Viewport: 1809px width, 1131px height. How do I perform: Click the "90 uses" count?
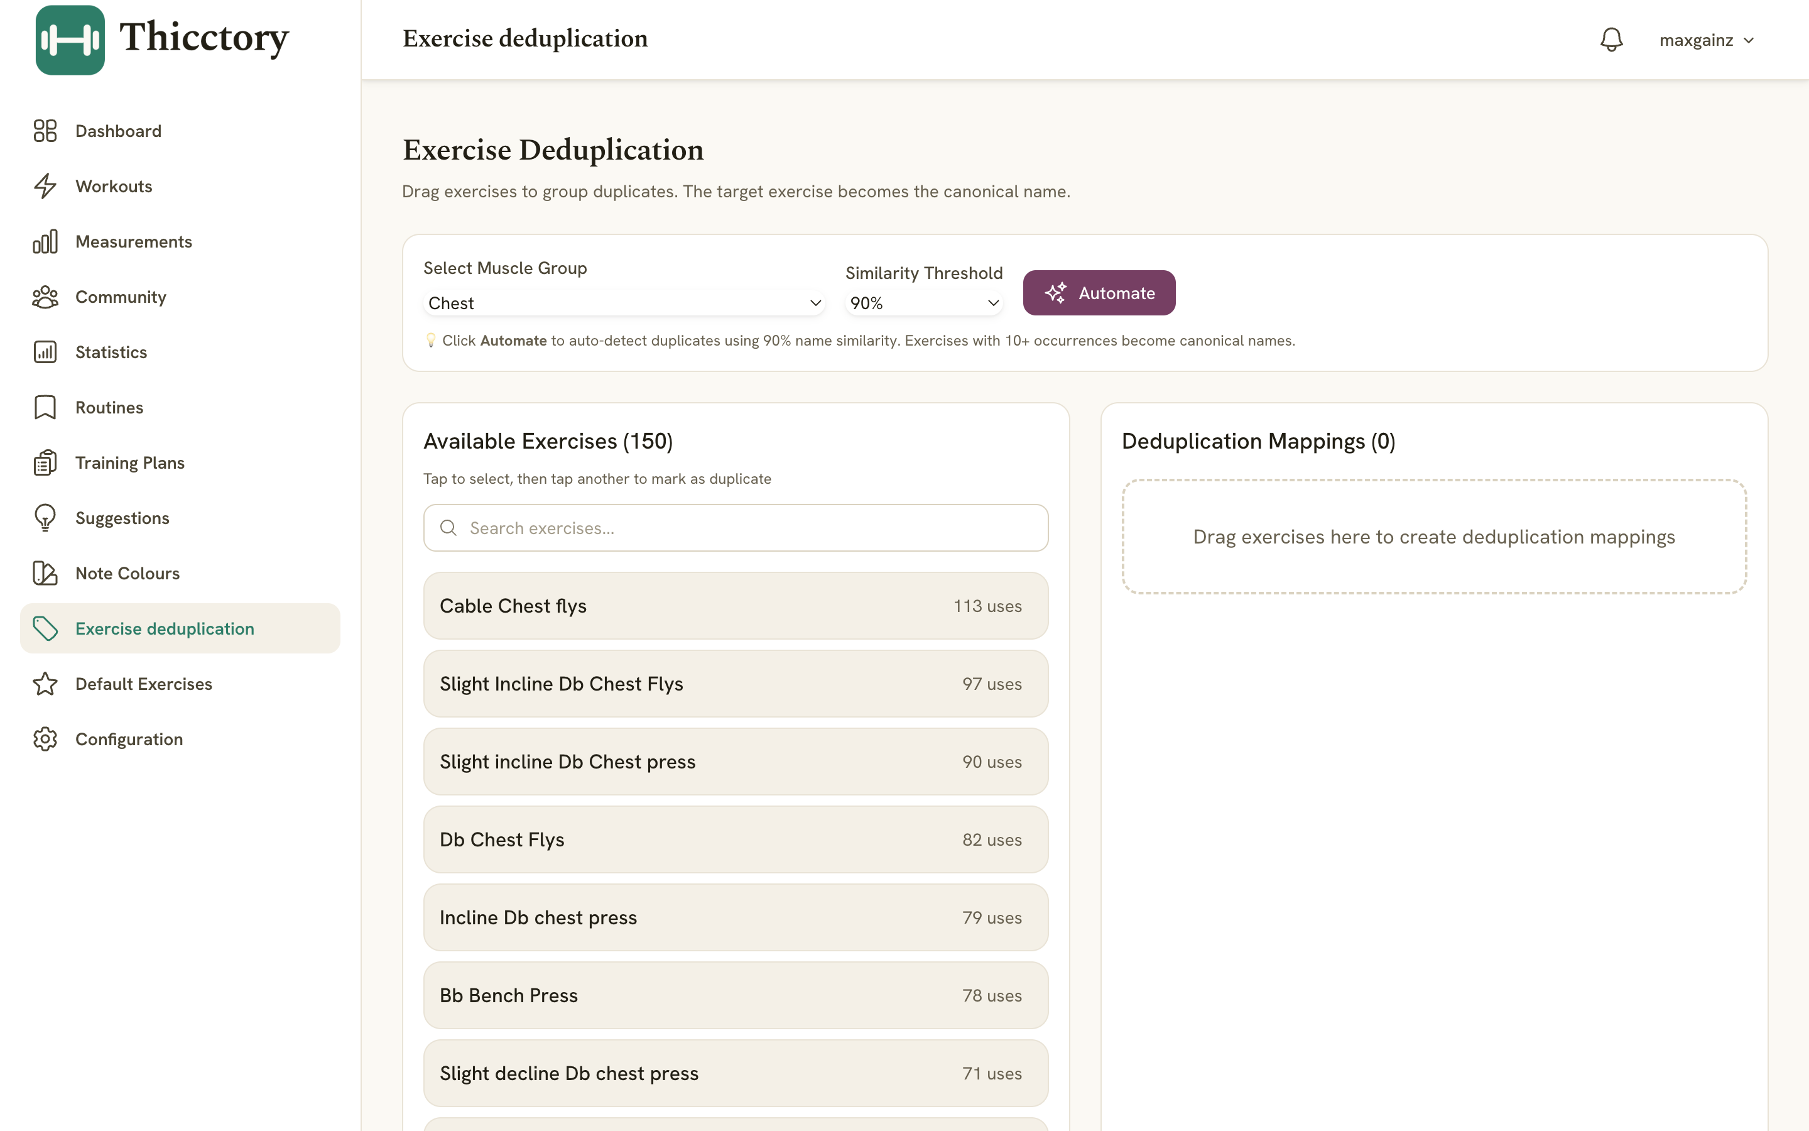coord(992,762)
